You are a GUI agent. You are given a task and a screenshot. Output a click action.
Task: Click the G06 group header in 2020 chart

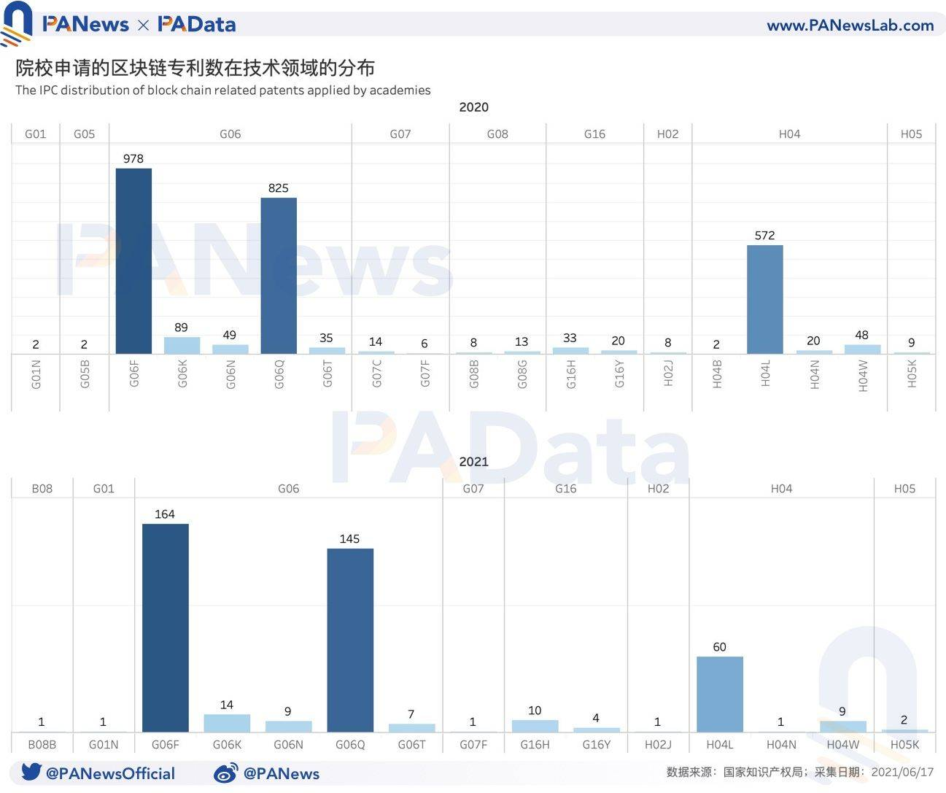[230, 134]
